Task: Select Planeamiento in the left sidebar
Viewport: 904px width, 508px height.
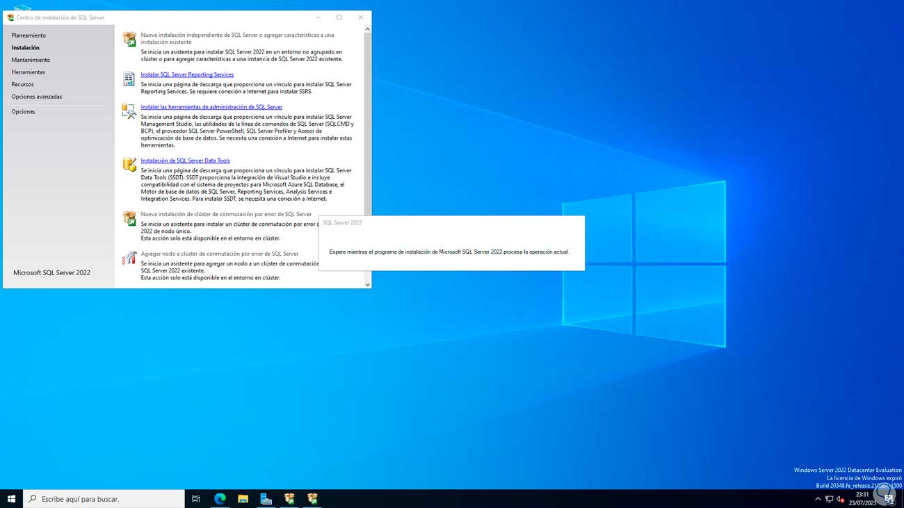Action: pyautogui.click(x=29, y=35)
